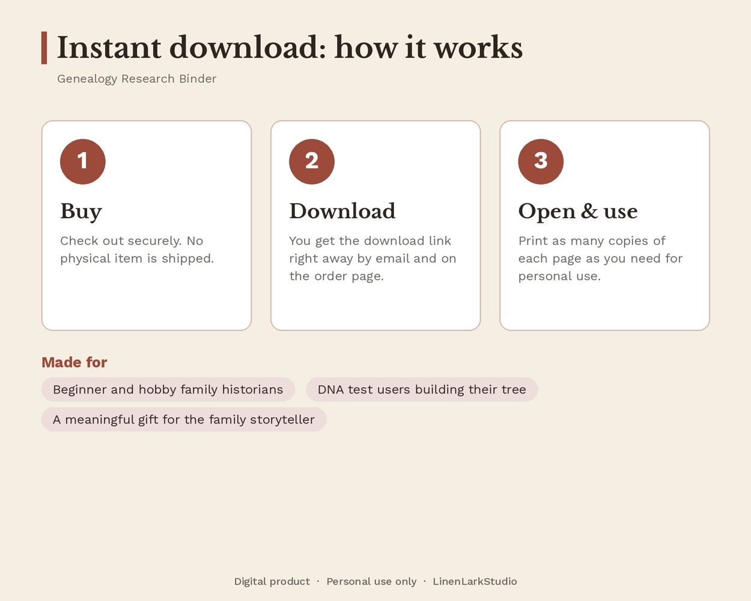Click the DNA test users building their tree tag
The height and width of the screenshot is (601, 751).
(x=422, y=389)
